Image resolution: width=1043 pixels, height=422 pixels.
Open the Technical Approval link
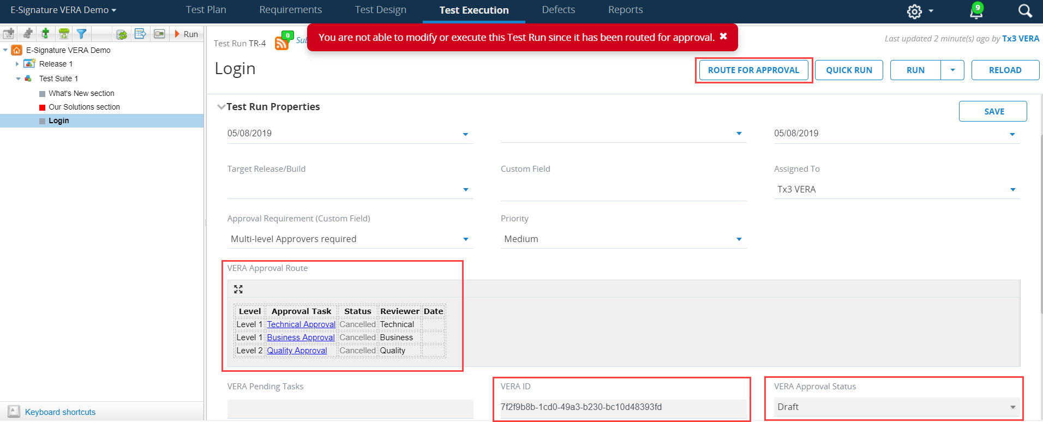(301, 324)
